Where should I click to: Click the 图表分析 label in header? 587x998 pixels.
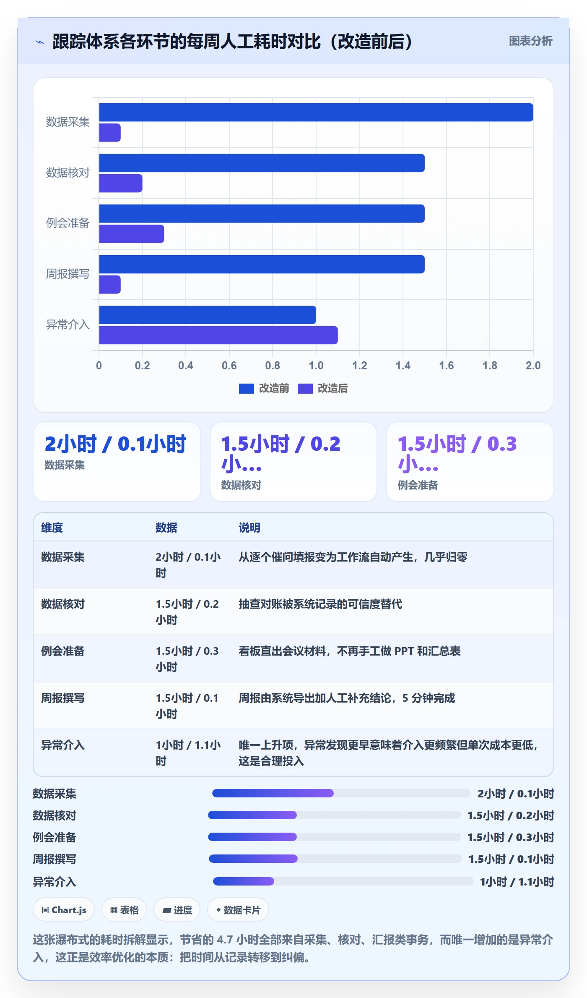(530, 41)
